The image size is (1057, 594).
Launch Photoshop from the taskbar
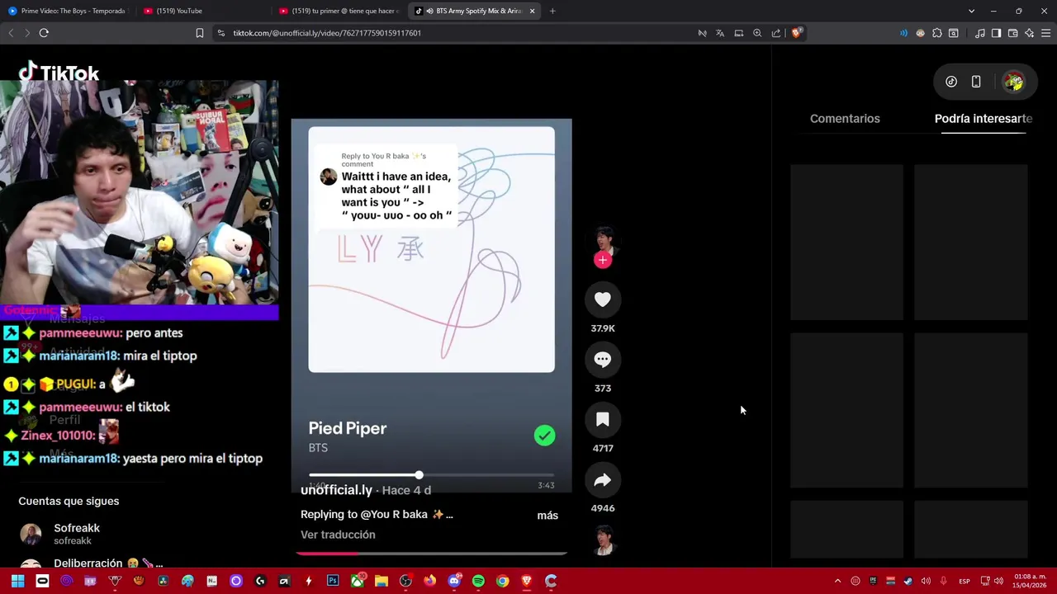(x=333, y=581)
